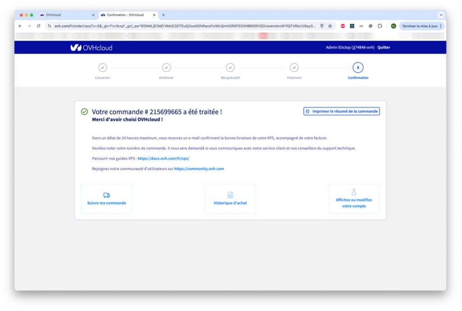Expand the tab search dropdown arrow
This screenshot has width=462, height=311.
441,15
